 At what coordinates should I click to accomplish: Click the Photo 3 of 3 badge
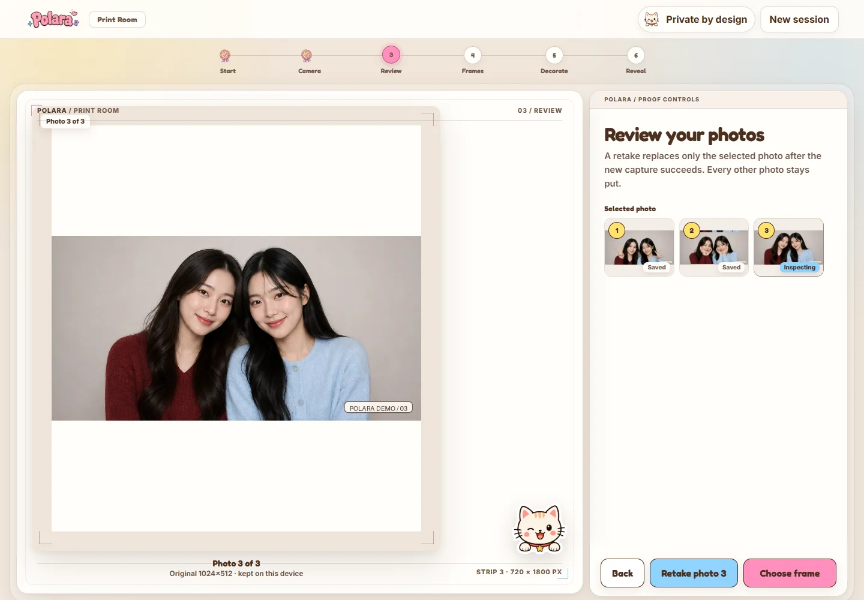click(65, 121)
